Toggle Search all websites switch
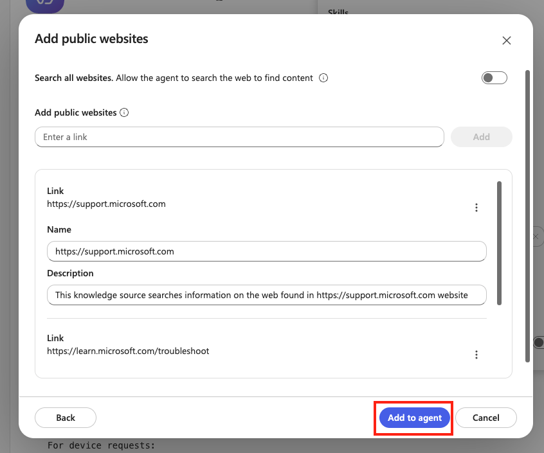Screen dimensions: 544x453 [x=494, y=78]
